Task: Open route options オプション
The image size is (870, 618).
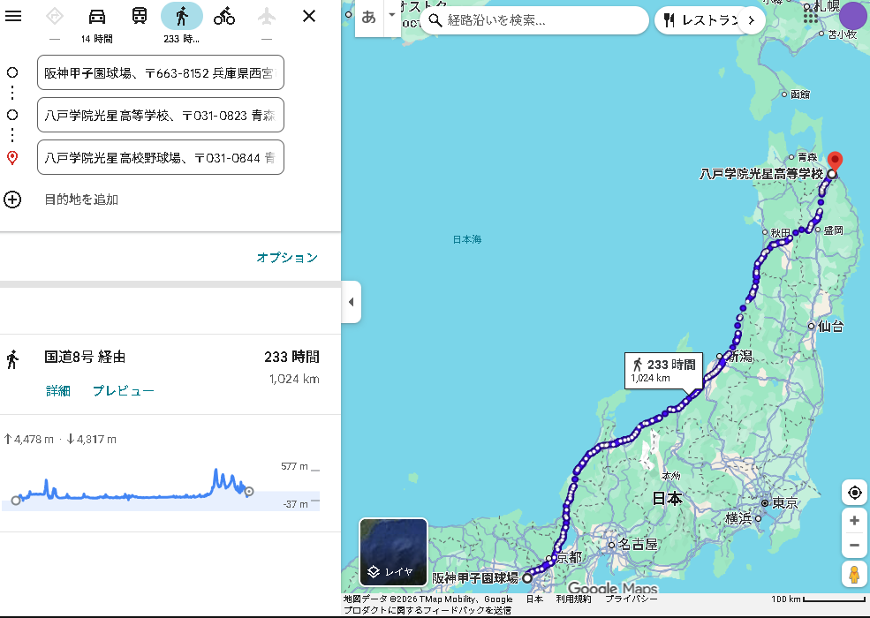Action: (x=287, y=258)
